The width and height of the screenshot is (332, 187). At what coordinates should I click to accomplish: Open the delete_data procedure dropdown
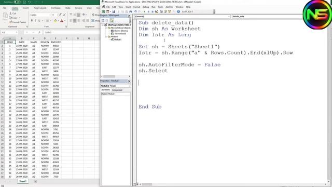(267, 17)
